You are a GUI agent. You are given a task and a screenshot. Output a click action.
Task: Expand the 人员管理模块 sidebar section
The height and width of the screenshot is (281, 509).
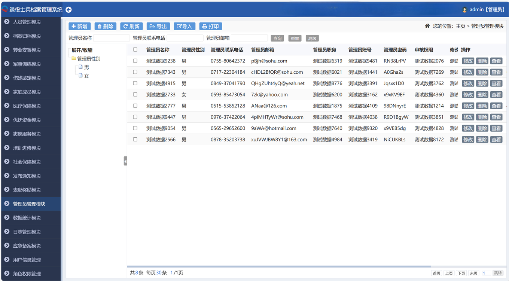point(27,22)
